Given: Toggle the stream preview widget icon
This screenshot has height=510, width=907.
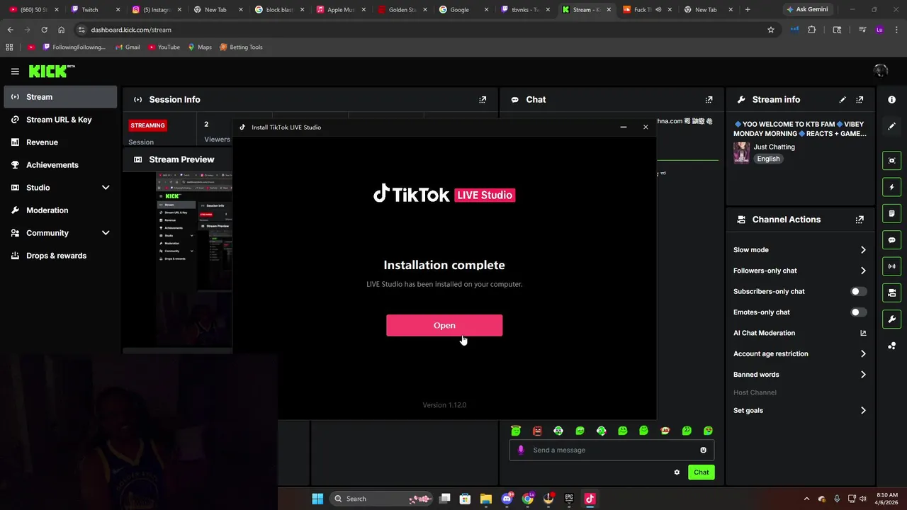Looking at the screenshot, I should (891, 161).
